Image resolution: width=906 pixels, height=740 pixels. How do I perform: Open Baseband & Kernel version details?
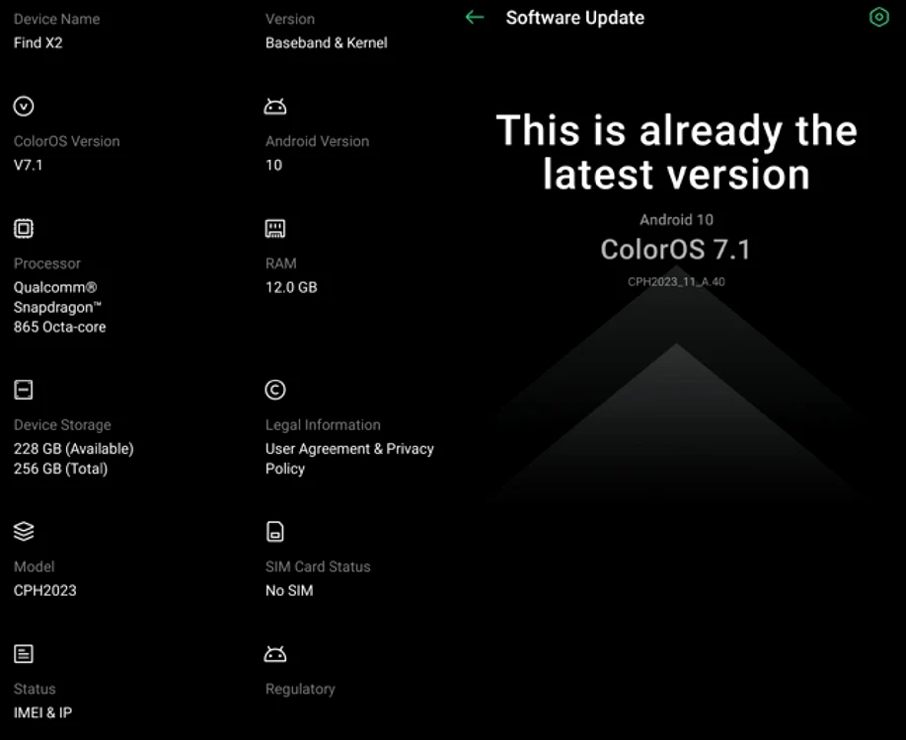(x=327, y=42)
